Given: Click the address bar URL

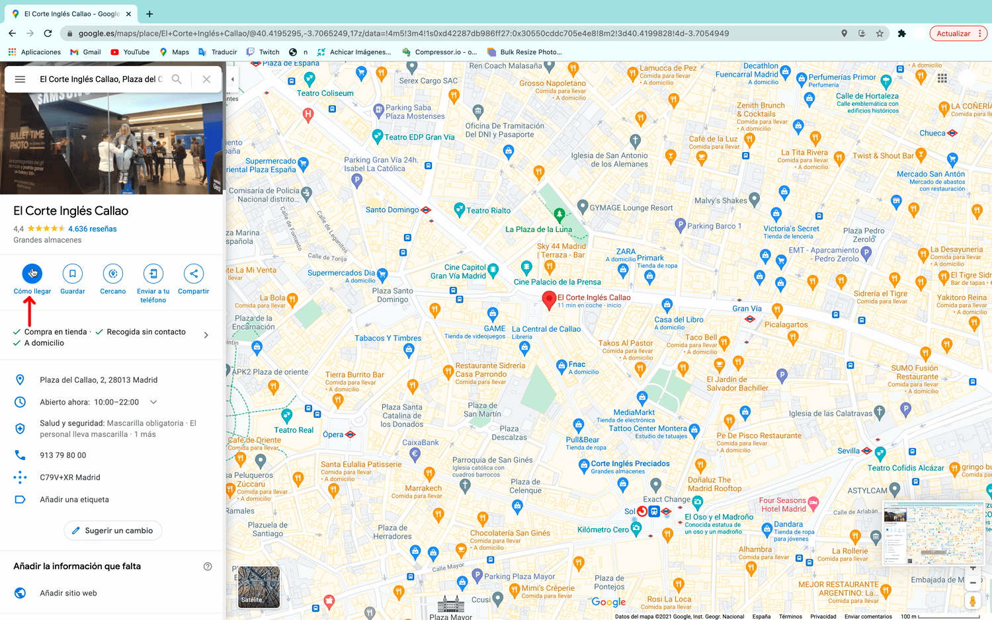Looking at the screenshot, I should 403,33.
